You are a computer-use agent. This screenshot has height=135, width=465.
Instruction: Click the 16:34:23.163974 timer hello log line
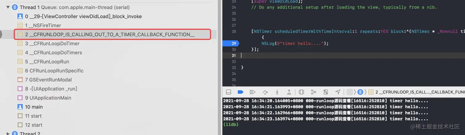click(x=325, y=119)
